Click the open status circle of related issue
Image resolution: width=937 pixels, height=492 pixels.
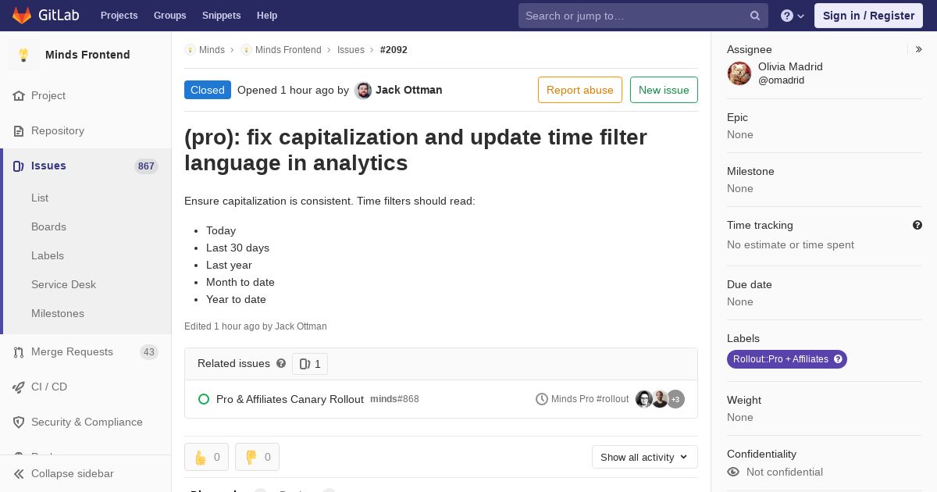[x=204, y=399]
